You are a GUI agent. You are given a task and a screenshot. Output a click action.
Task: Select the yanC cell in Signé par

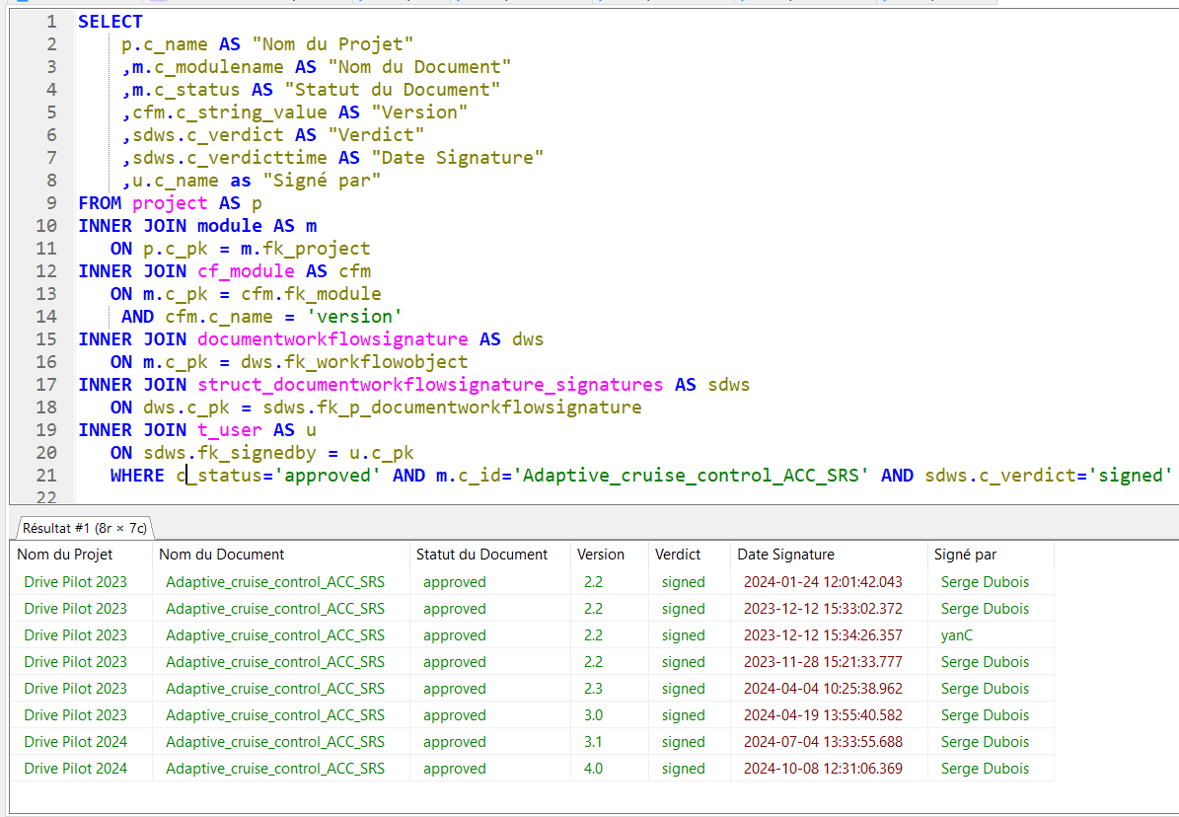tap(956, 635)
